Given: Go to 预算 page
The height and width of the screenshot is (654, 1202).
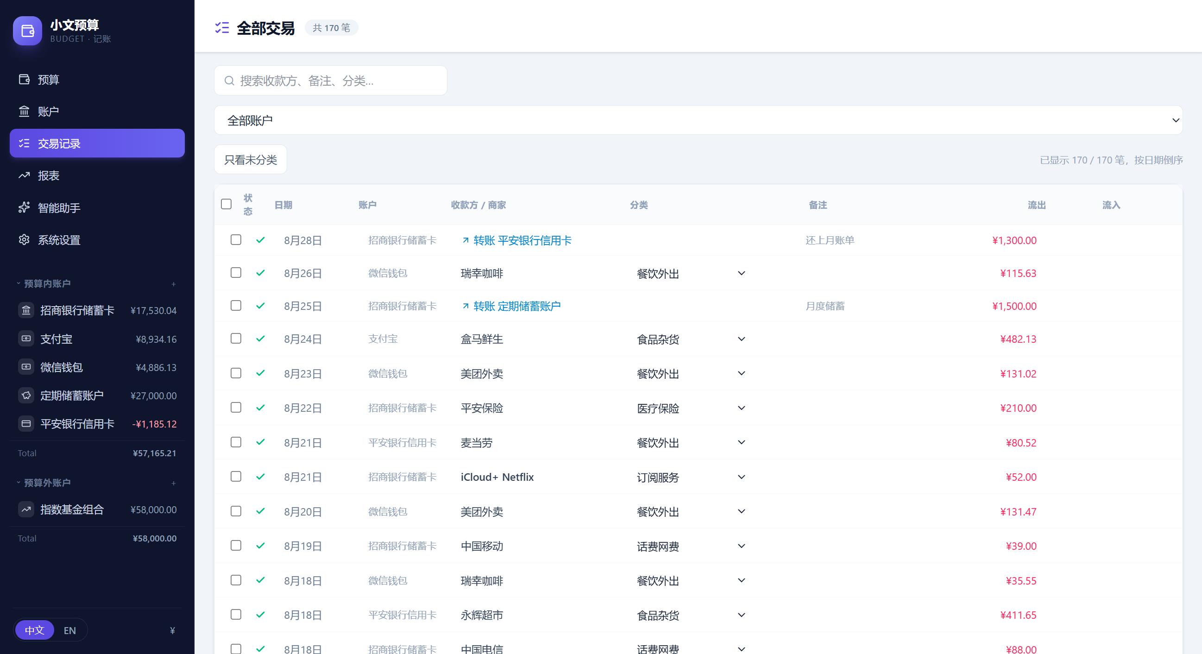Looking at the screenshot, I should [x=97, y=79].
